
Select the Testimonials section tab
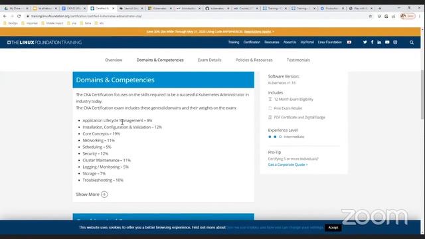[298, 60]
